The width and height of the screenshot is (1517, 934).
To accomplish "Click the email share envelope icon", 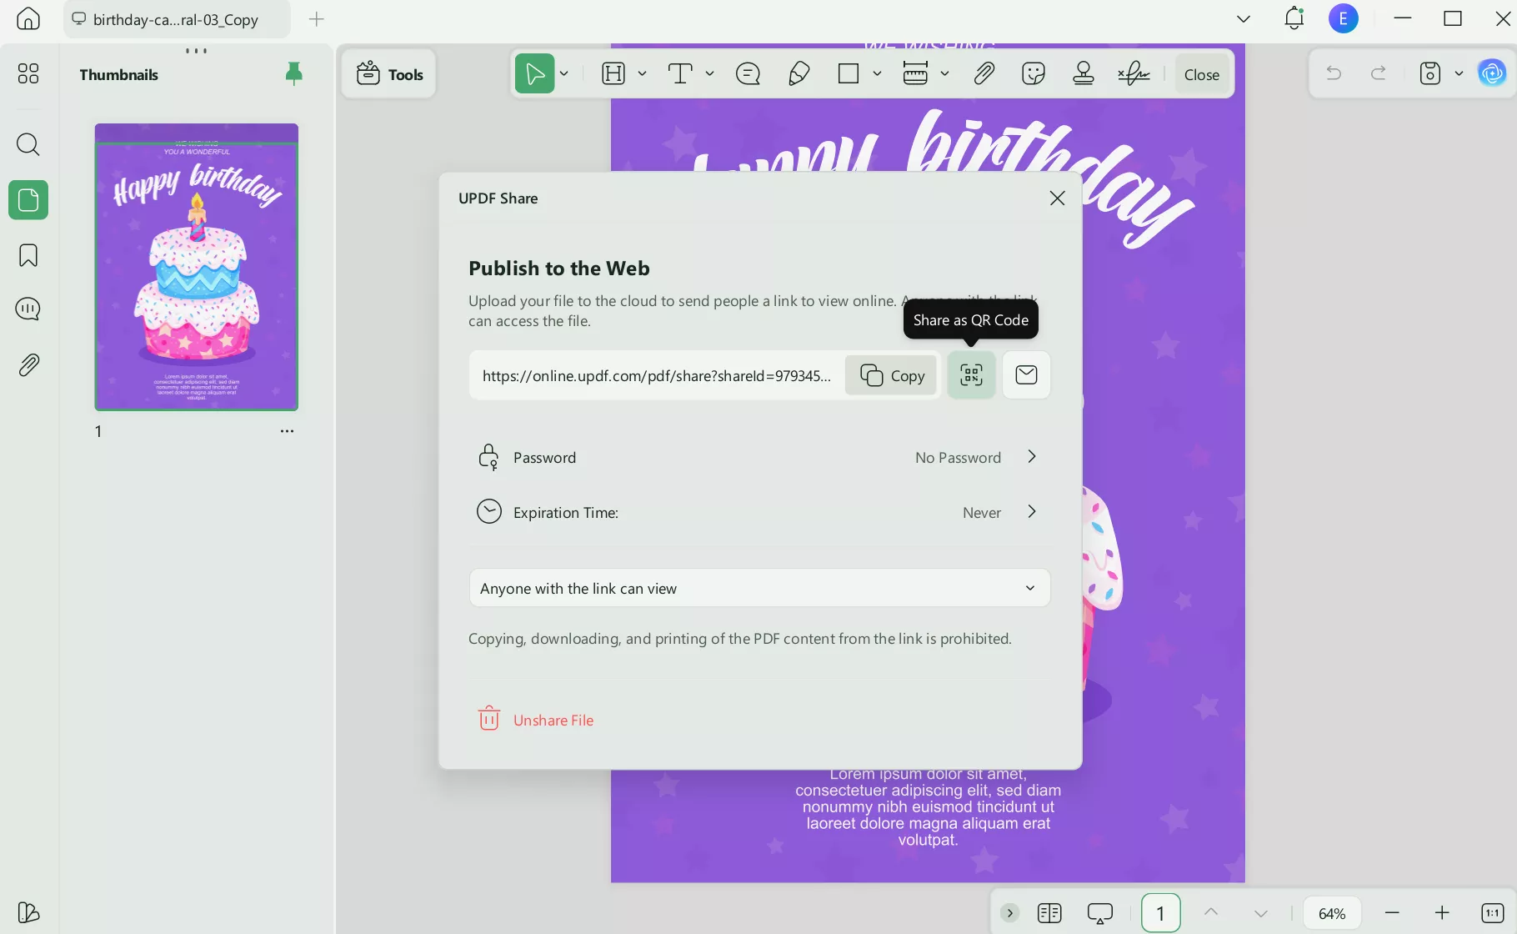I will pyautogui.click(x=1026, y=375).
